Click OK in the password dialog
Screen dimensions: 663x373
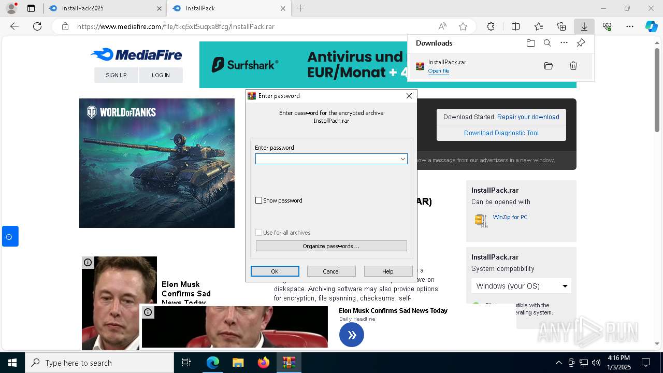click(x=275, y=271)
